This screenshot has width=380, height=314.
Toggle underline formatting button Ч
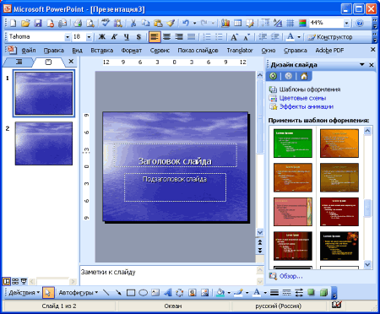click(127, 37)
